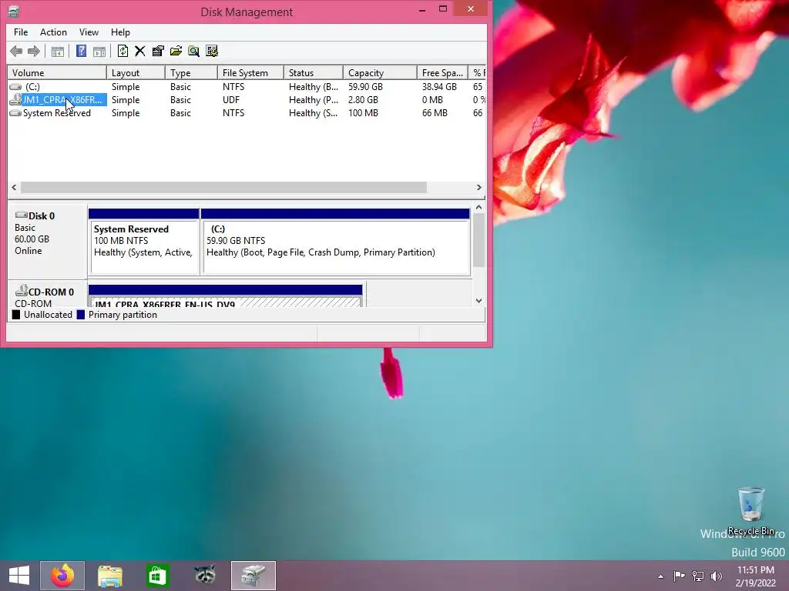Click the UDF file system cell
The height and width of the screenshot is (591, 789).
(231, 100)
